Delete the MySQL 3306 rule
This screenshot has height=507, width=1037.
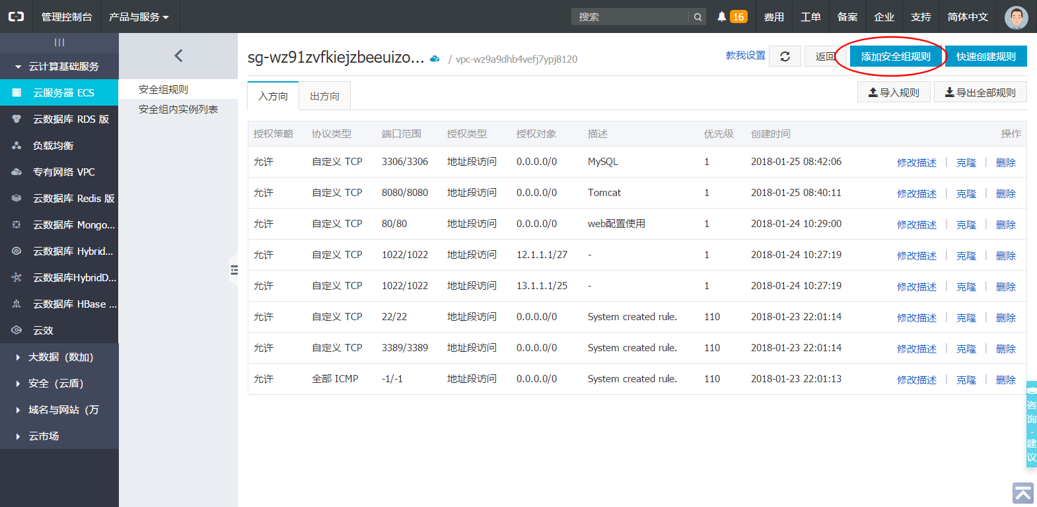coord(1006,162)
